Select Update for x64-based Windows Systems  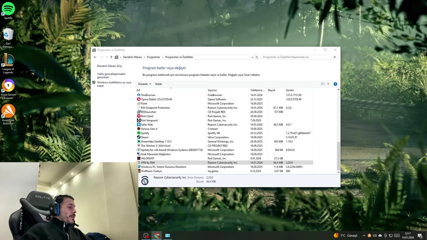(x=172, y=150)
